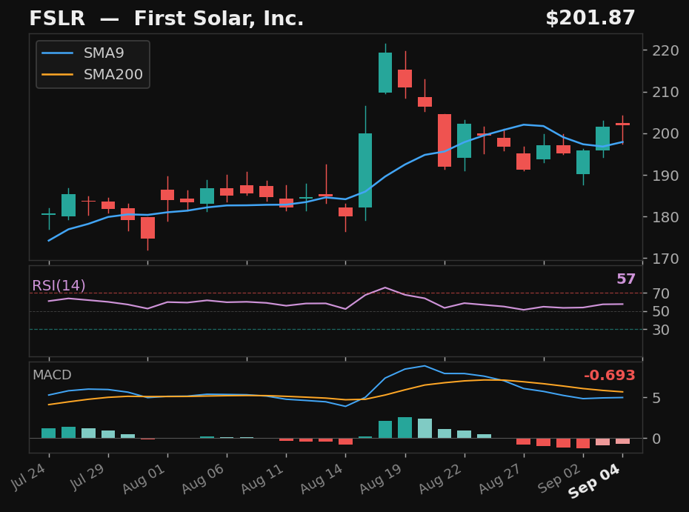Viewport: 689px width, 512px height.
Task: Click the $201.87 current price label
Action: point(590,18)
